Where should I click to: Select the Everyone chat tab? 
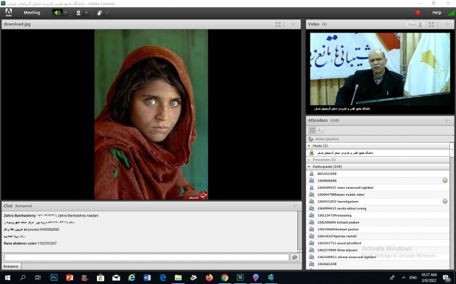click(11, 266)
